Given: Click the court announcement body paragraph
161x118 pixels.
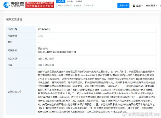Looking at the screenshot, I should [96, 91].
